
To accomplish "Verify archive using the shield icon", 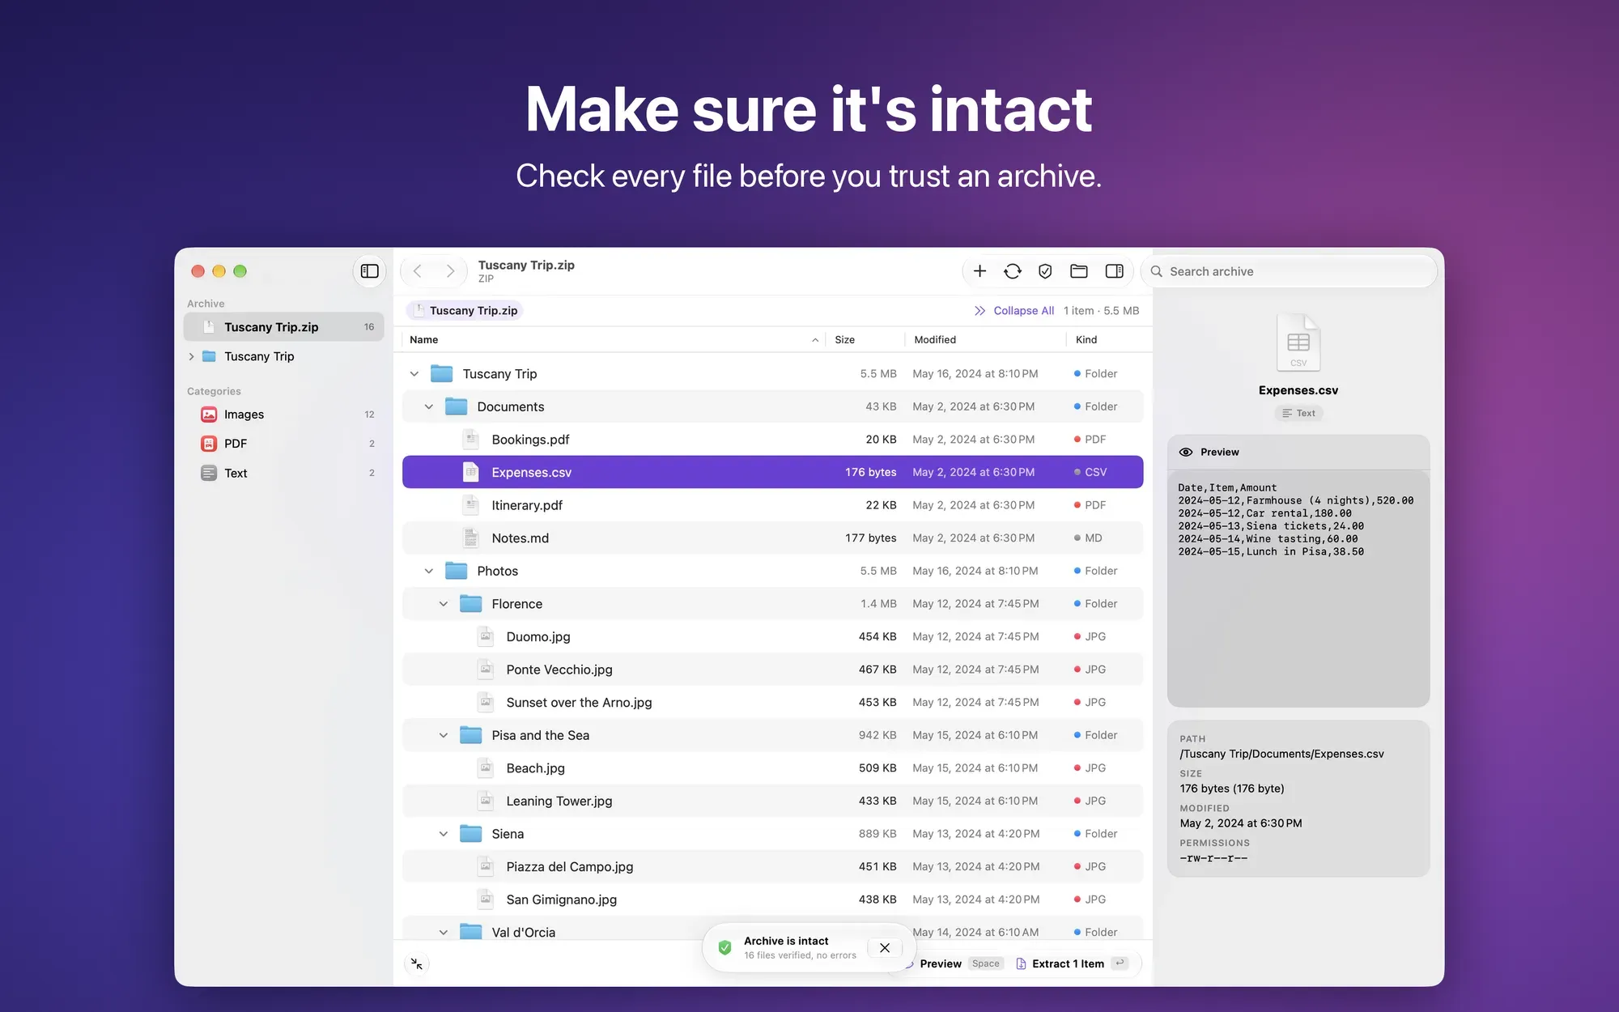I will pos(1045,271).
